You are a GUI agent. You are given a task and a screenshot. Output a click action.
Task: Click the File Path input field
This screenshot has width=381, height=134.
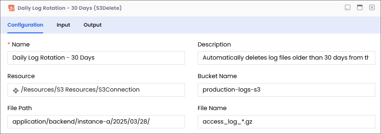pyautogui.click(x=96, y=122)
